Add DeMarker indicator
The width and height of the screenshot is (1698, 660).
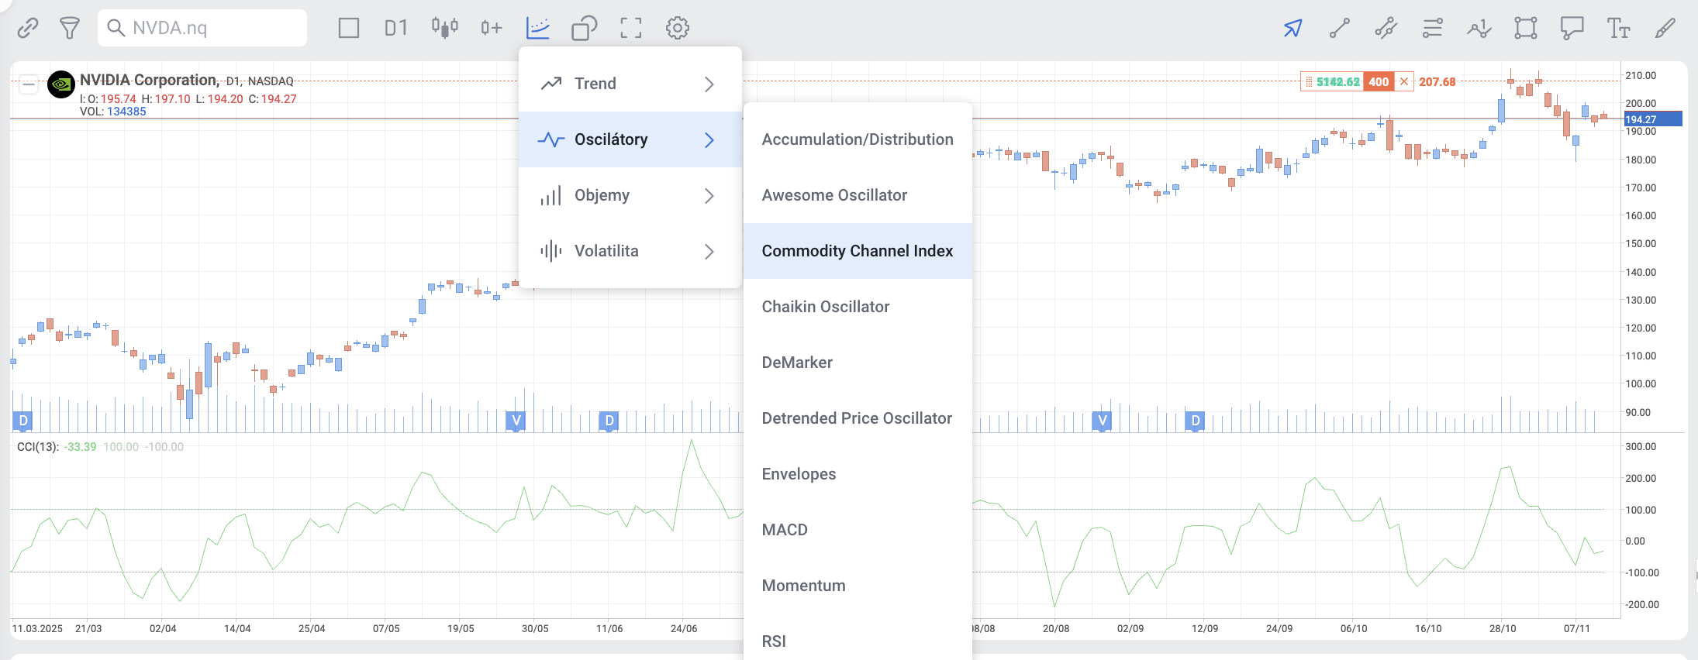point(858,363)
